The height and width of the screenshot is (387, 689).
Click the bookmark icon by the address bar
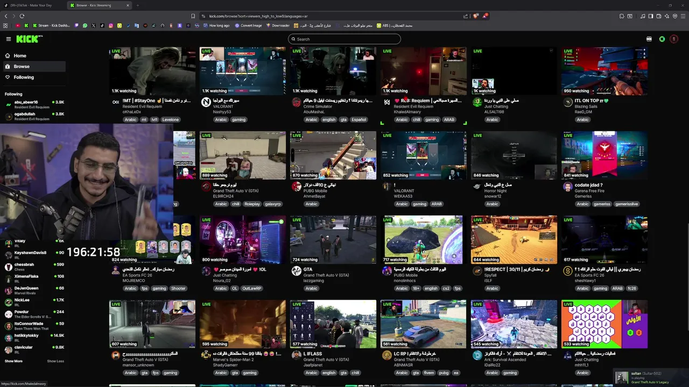(x=193, y=16)
